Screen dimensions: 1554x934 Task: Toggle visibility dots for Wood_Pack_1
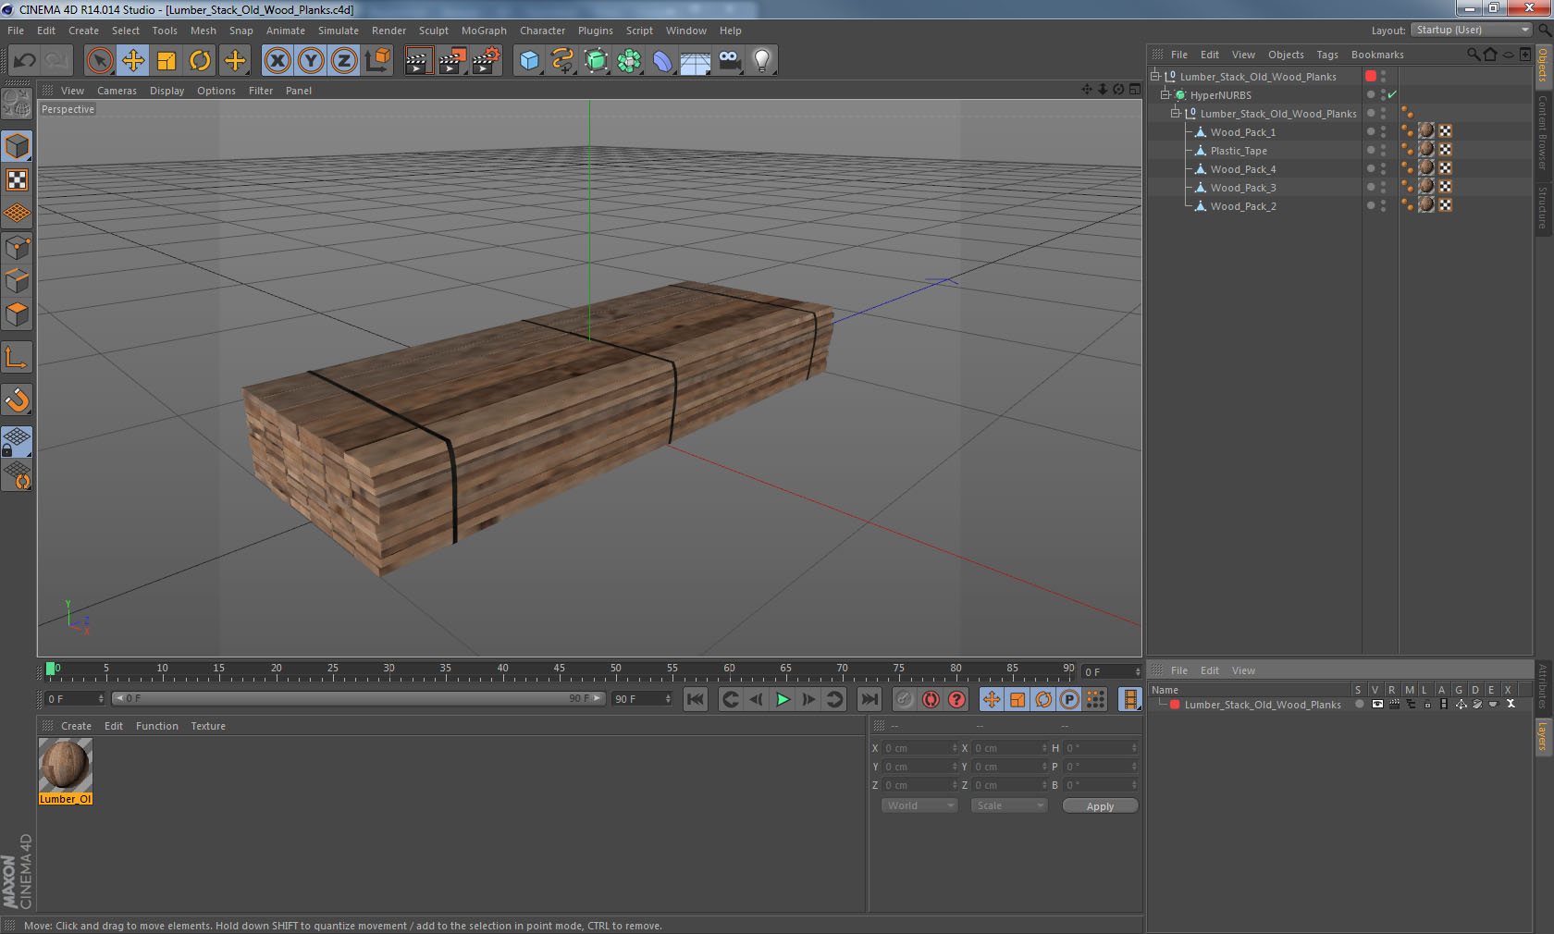click(x=1383, y=132)
